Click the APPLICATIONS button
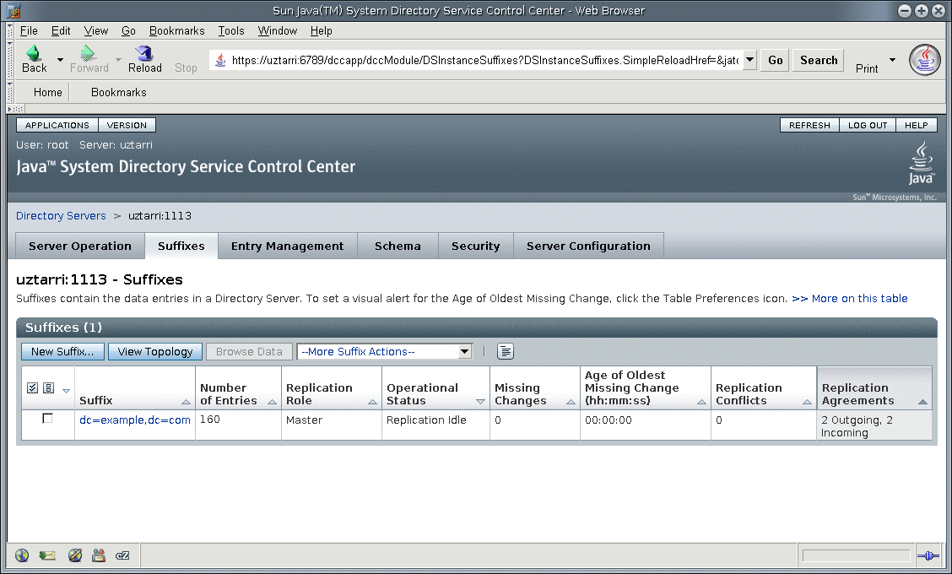Image resolution: width=952 pixels, height=574 pixels. coord(57,125)
